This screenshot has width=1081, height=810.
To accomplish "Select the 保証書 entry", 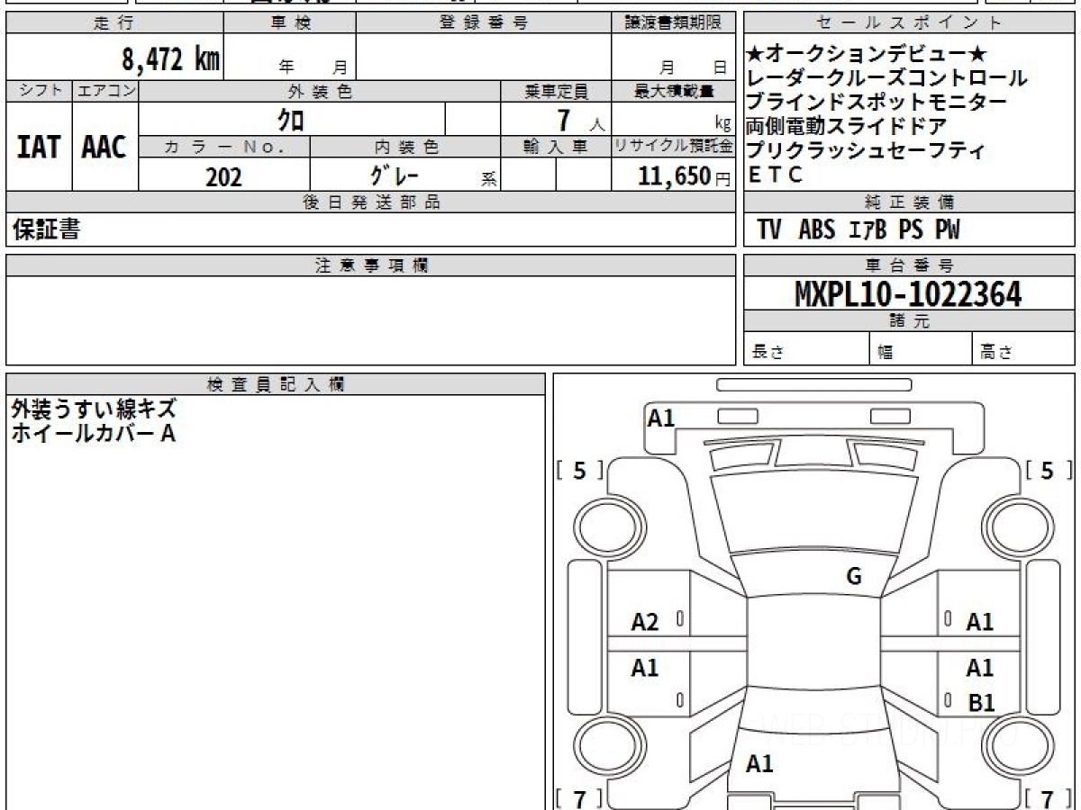I will (46, 230).
